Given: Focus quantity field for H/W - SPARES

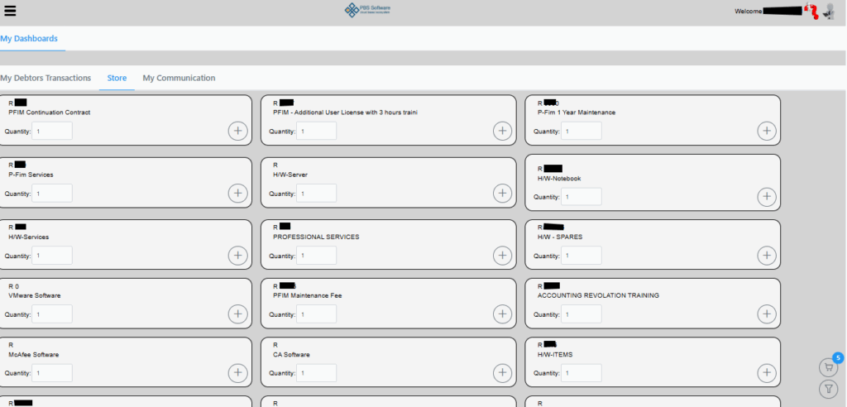Looking at the screenshot, I should pos(581,256).
